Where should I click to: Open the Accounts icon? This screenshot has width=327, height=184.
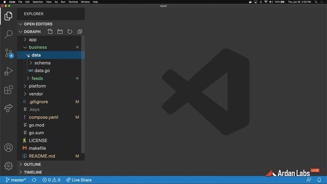coord(8,148)
